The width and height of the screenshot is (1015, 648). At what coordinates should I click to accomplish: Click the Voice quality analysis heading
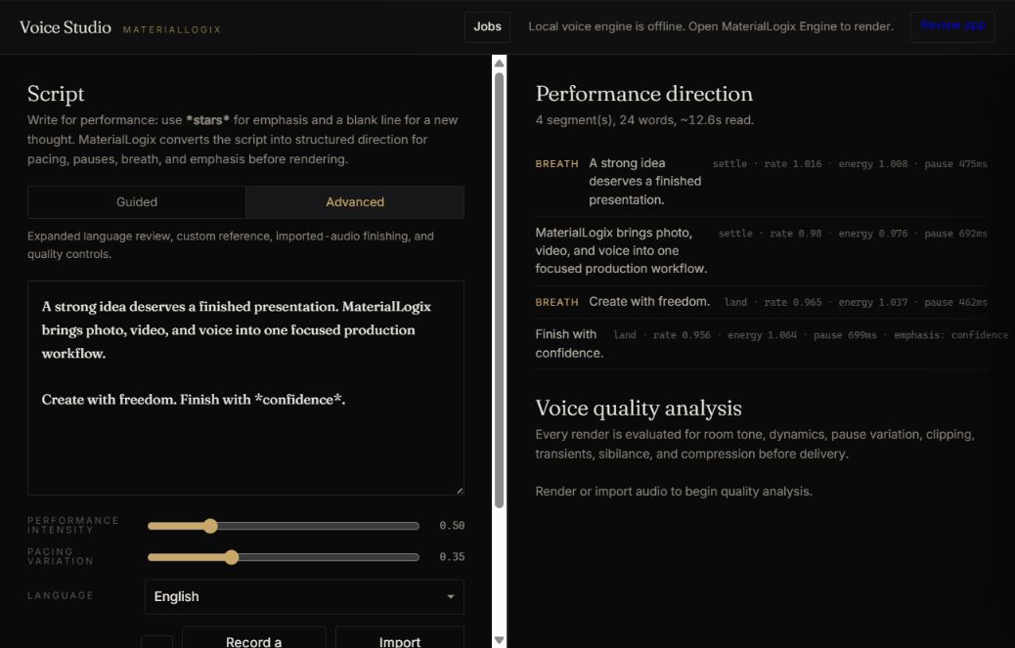[x=639, y=409]
